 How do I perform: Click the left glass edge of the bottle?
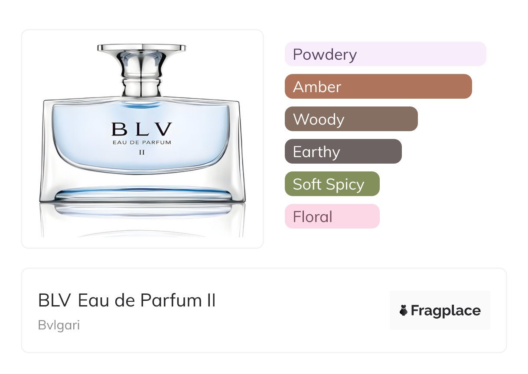(46, 152)
